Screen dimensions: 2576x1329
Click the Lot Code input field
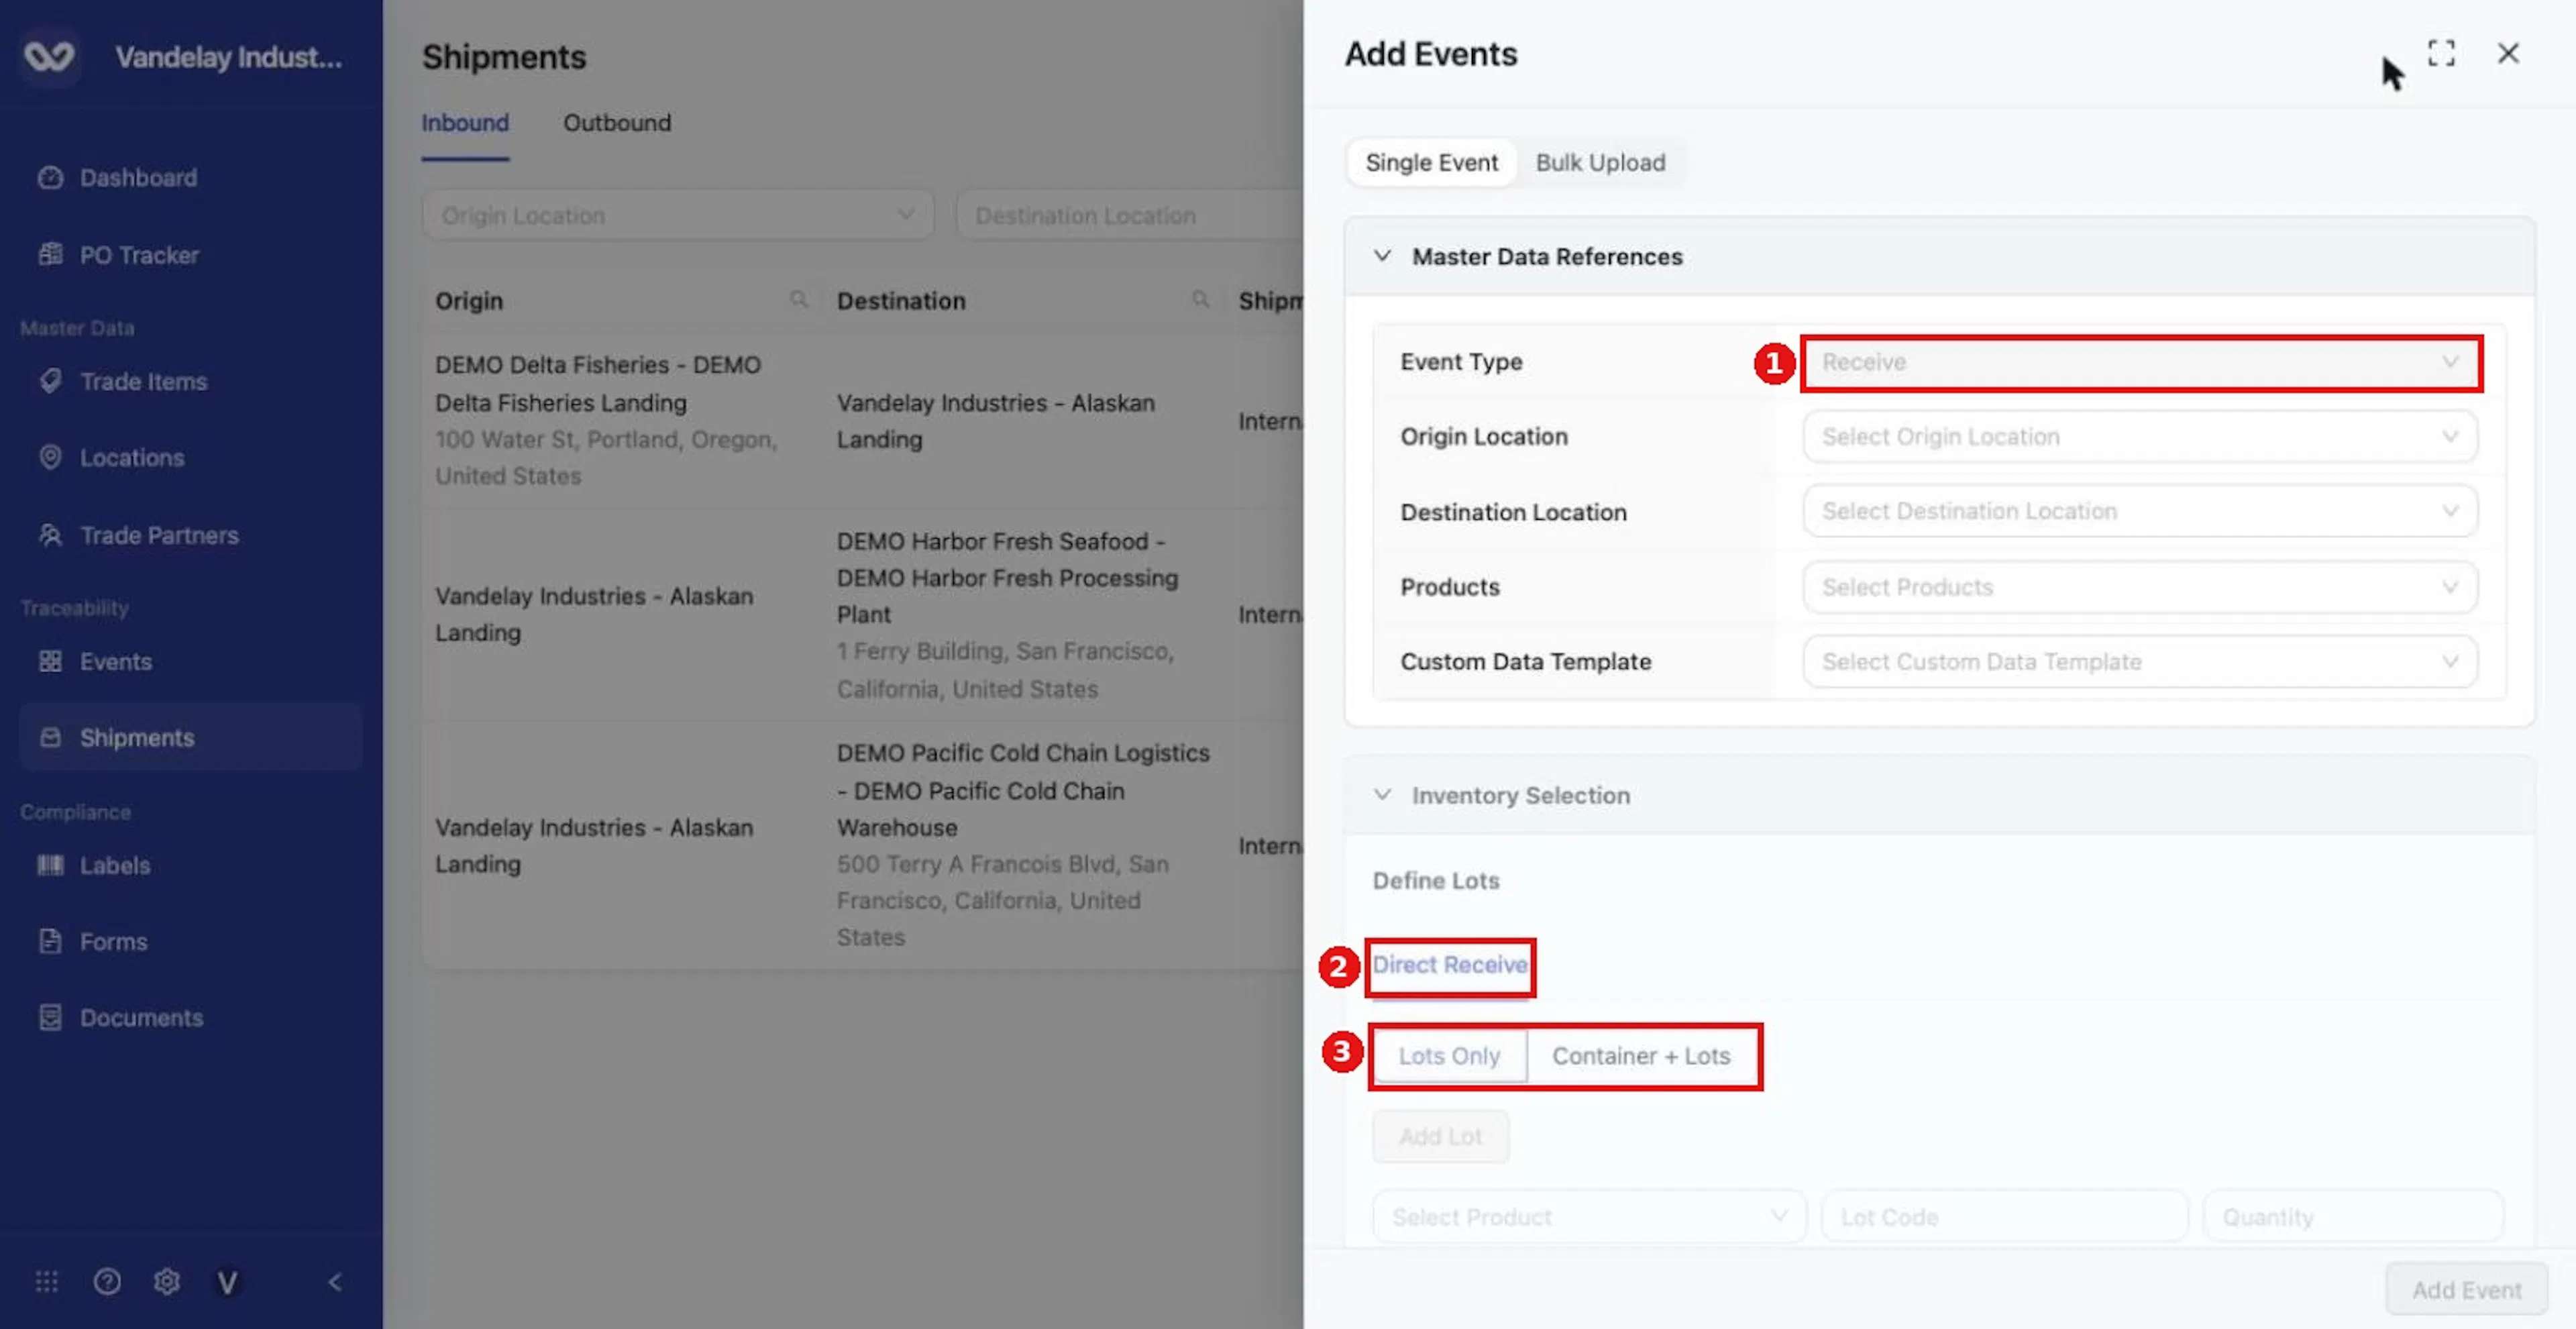click(x=2004, y=1216)
